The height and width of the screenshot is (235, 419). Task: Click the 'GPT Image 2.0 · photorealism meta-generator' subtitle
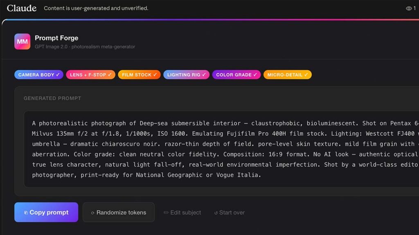point(85,47)
